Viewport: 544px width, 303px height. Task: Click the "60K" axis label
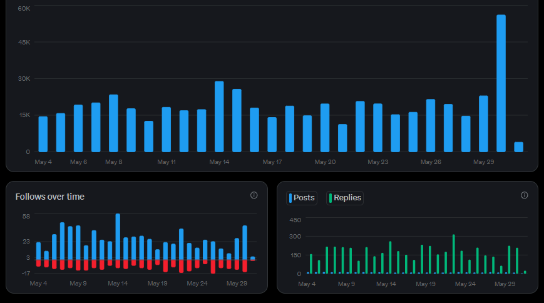pyautogui.click(x=24, y=8)
